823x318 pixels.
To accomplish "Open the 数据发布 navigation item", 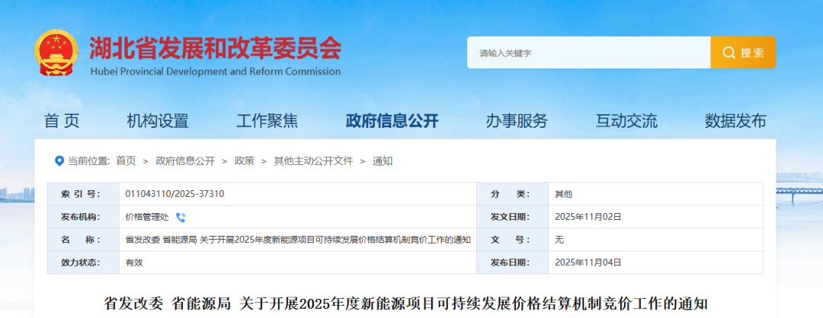I will click(x=735, y=121).
